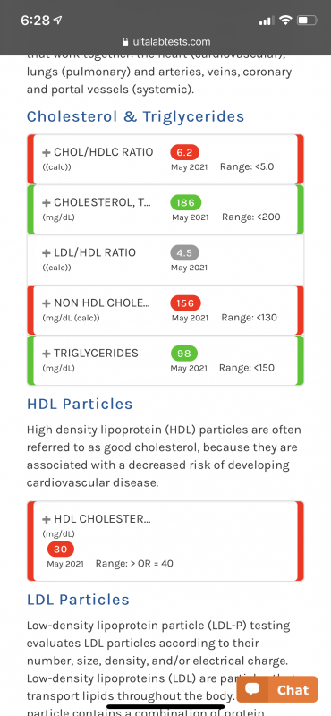Viewport: 331px width, 716px height.
Task: Select the green 186 cholesterol badge
Action: 186,203
